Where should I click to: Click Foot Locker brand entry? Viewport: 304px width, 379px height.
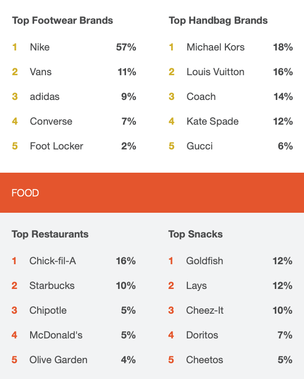point(56,146)
